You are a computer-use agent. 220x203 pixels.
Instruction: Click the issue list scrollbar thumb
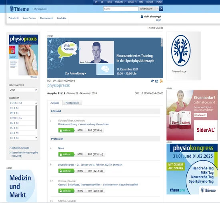[36, 117]
